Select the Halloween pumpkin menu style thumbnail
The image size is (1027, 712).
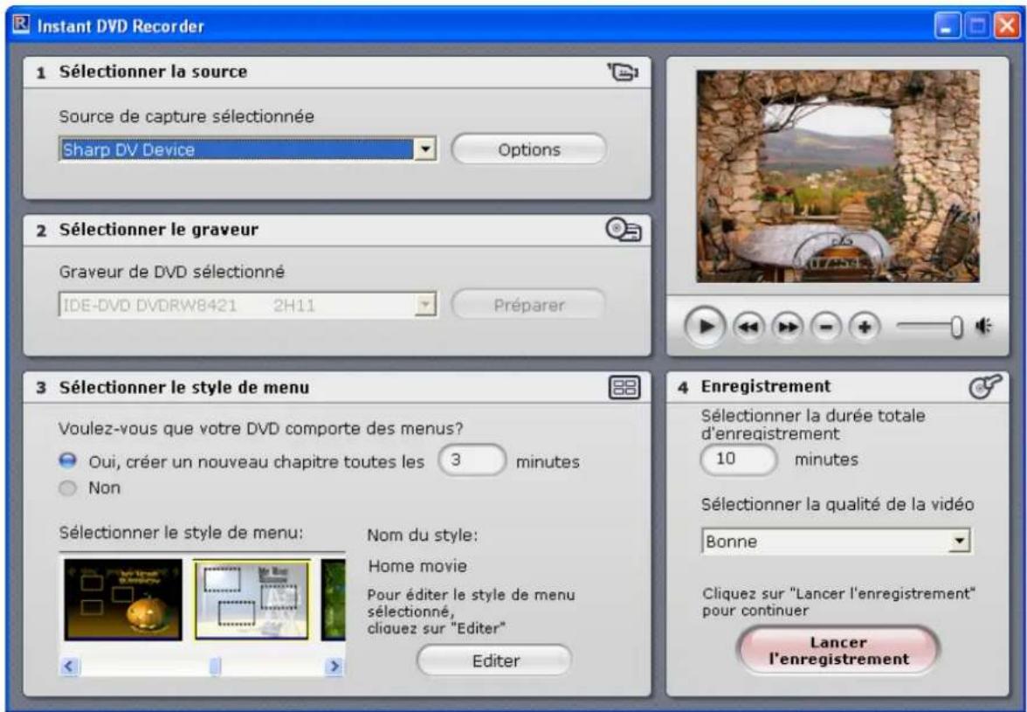[x=123, y=599]
